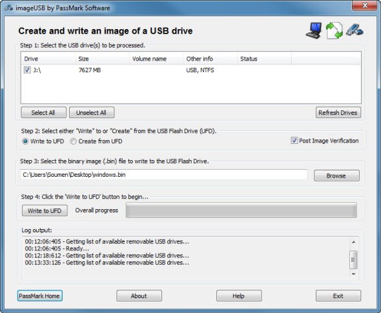The image size is (381, 313).
Task: Click the computer laptop icon in header
Action: coord(314,30)
